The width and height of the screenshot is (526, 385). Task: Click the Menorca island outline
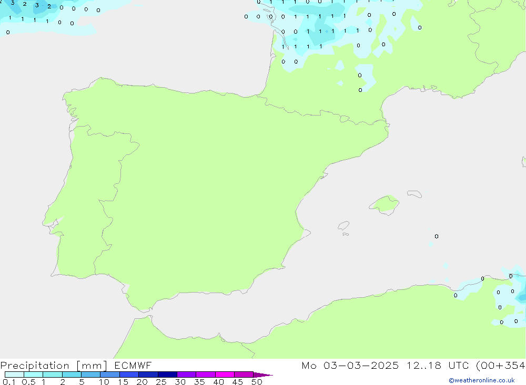click(x=414, y=194)
